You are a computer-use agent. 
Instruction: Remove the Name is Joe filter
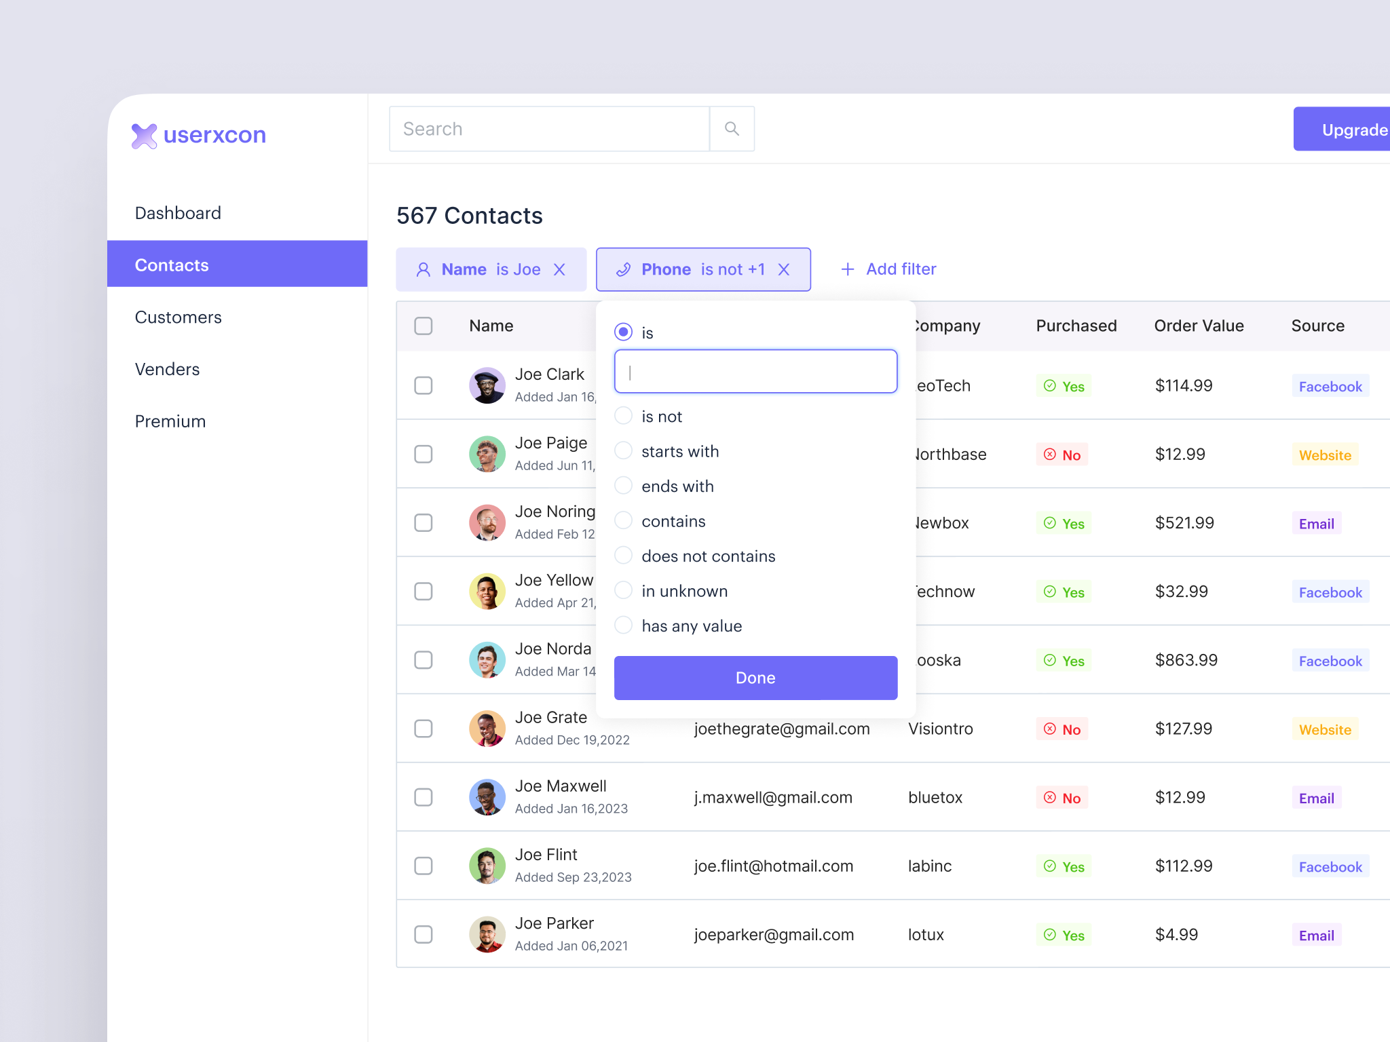coord(560,269)
